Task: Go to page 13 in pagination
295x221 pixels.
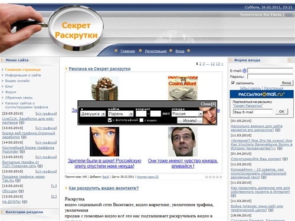Action: [x=218, y=64]
